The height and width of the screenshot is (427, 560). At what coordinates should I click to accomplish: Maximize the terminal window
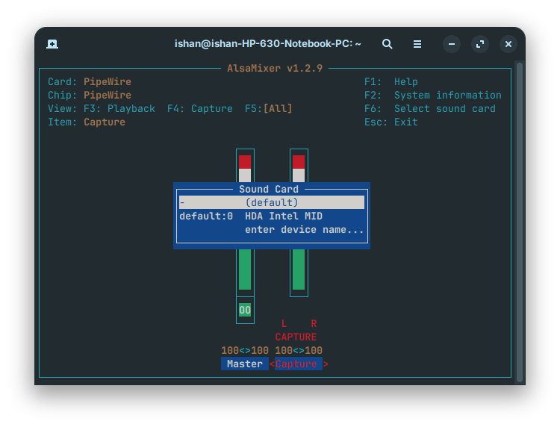pyautogui.click(x=480, y=44)
